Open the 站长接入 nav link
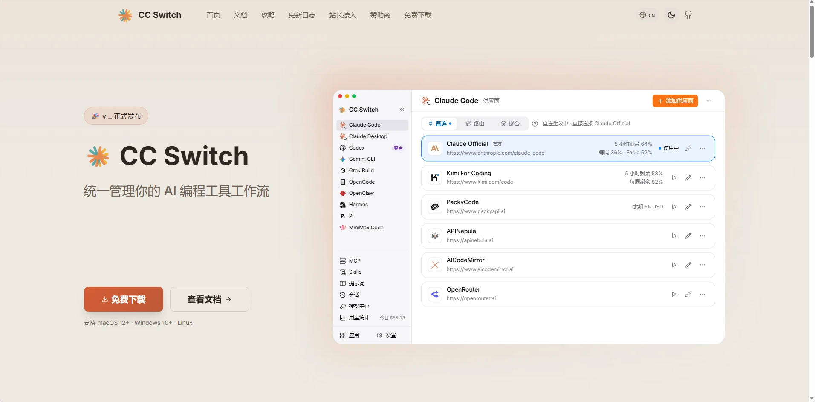Screen dimensions: 815x402 pos(343,15)
